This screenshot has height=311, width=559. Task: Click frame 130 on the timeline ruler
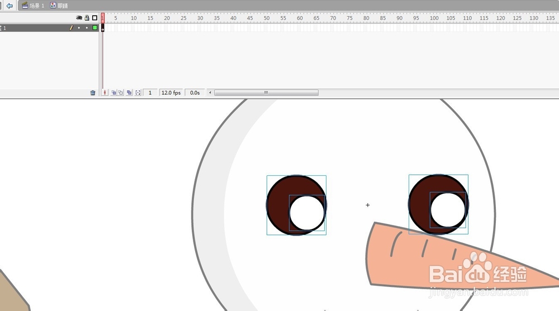tap(534, 18)
